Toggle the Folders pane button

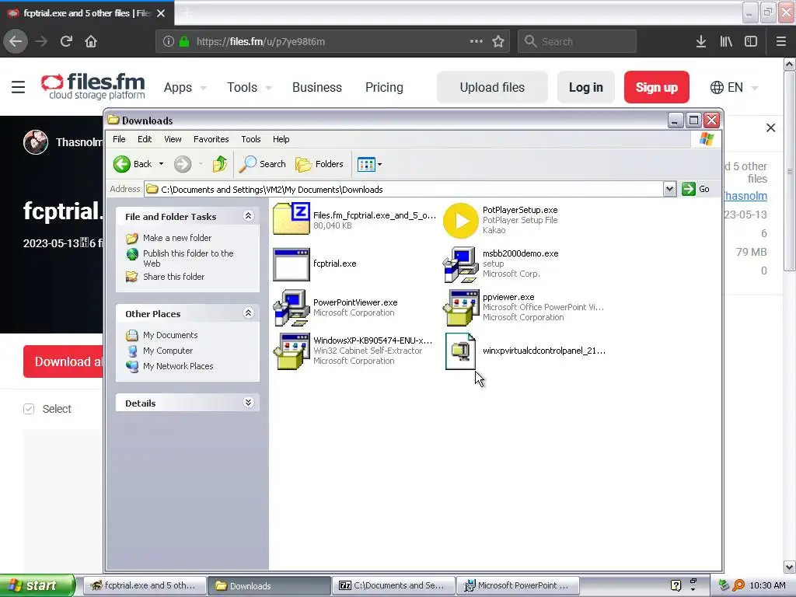click(x=319, y=164)
